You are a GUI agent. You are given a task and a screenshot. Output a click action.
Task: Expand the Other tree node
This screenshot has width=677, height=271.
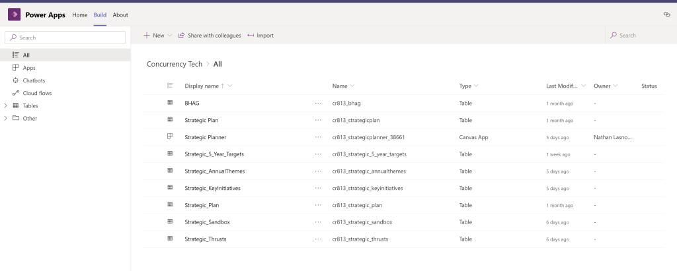[6, 119]
